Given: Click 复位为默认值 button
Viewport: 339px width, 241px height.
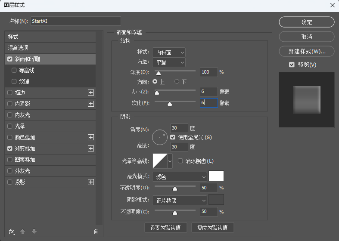Looking at the screenshot, I should click(x=212, y=228).
